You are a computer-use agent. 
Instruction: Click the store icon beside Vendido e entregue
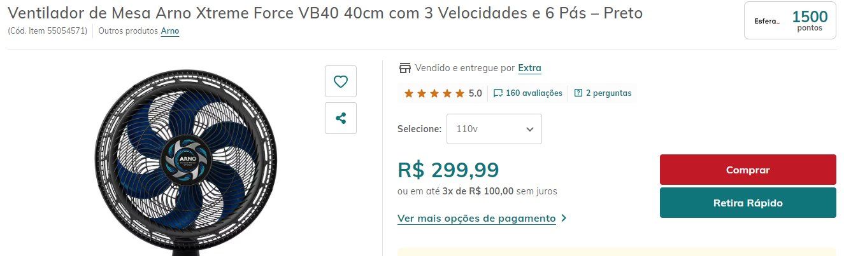(x=404, y=68)
